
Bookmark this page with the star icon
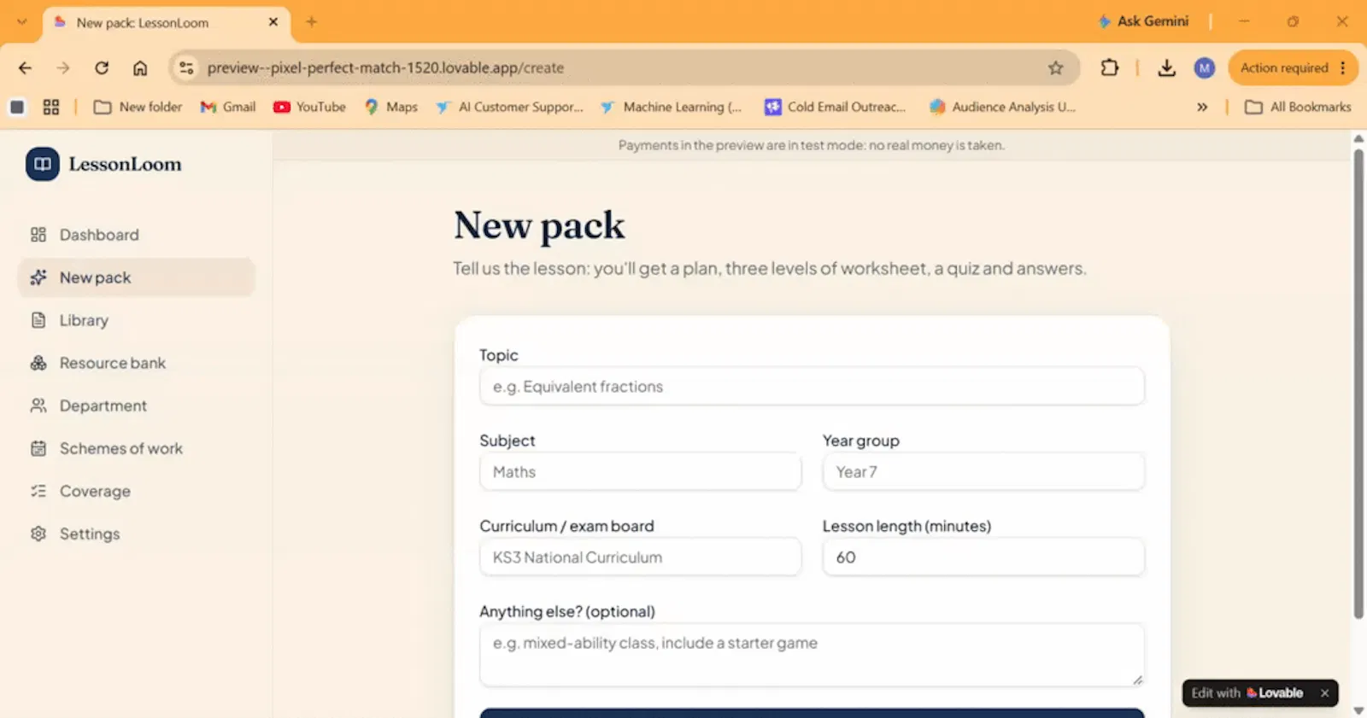1056,67
